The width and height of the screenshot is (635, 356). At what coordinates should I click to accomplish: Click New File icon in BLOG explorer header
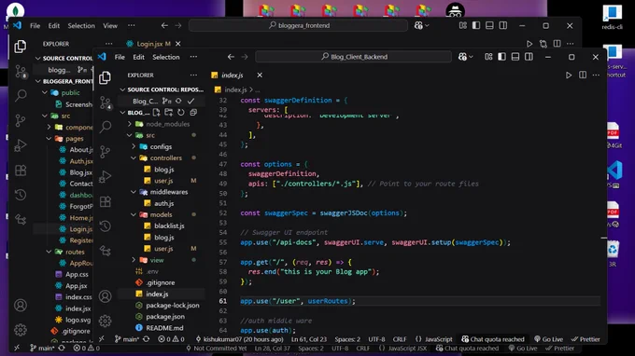pos(156,113)
